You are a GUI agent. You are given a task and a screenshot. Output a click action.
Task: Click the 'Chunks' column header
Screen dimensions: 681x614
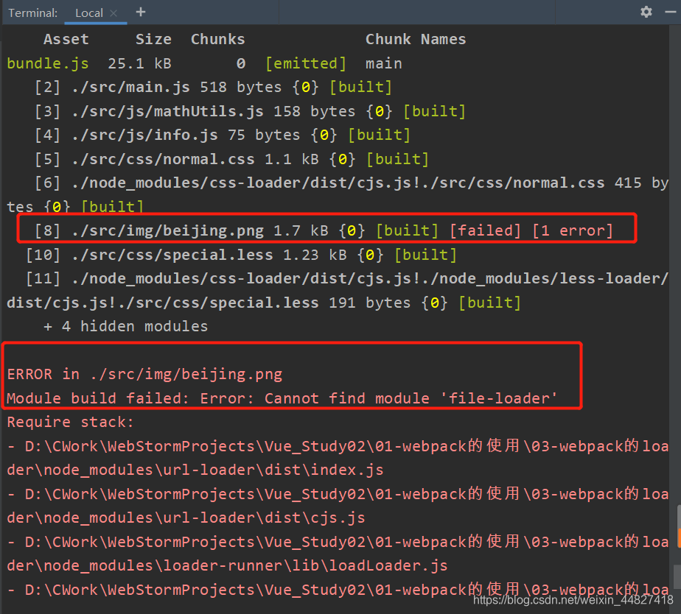click(x=217, y=40)
